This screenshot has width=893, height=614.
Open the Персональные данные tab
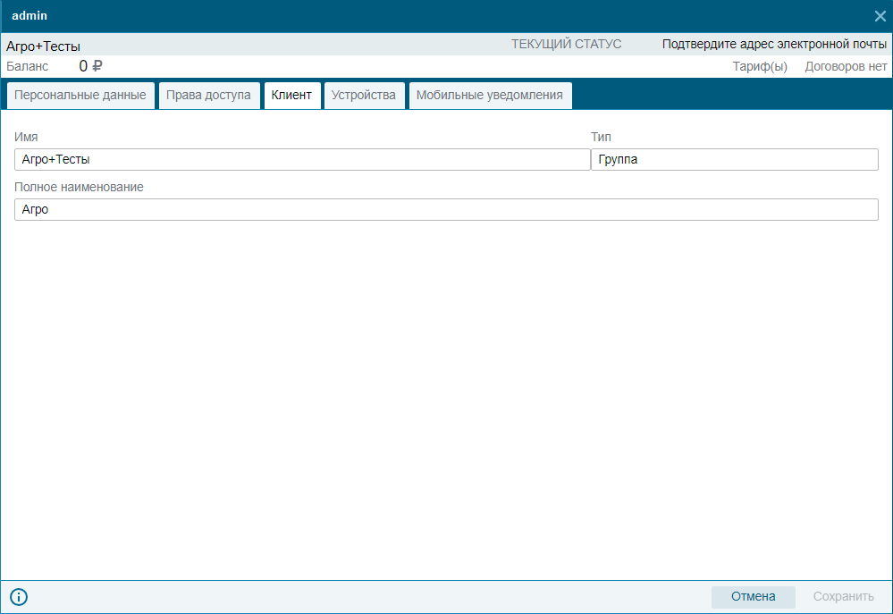[x=80, y=95]
